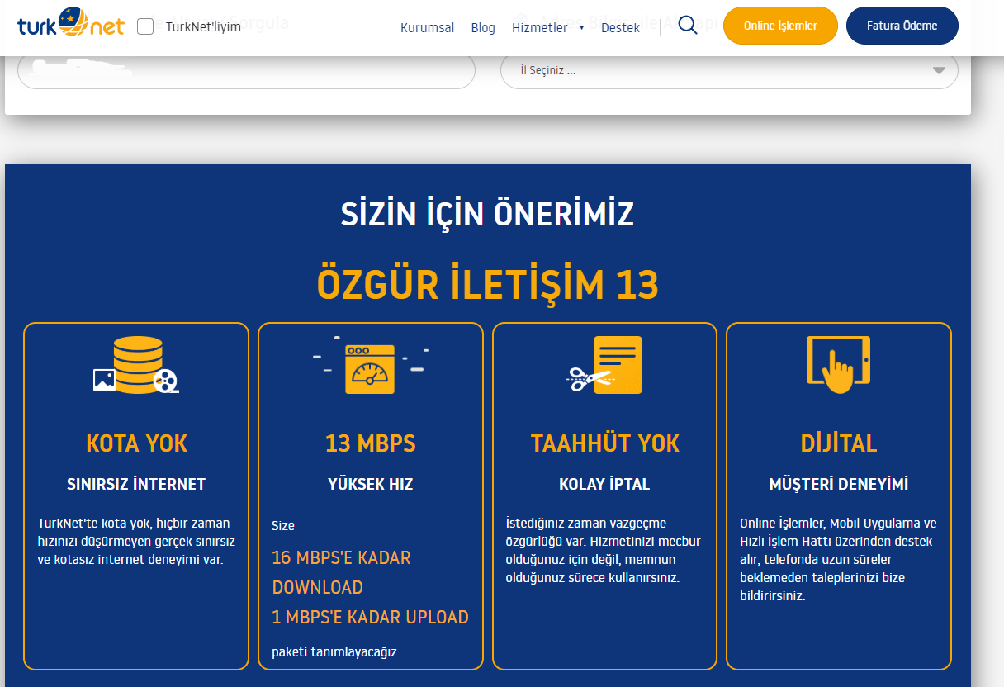Click the left input field above recommendation
This screenshot has width=1004, height=687.
[246, 71]
